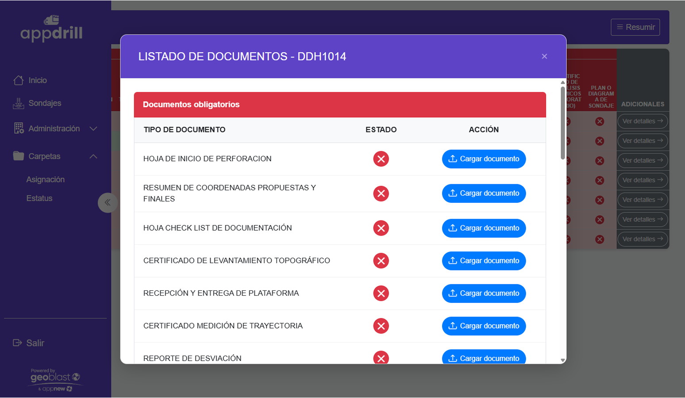The width and height of the screenshot is (685, 398).
Task: Open the Asignación submenu item
Action: tap(45, 179)
